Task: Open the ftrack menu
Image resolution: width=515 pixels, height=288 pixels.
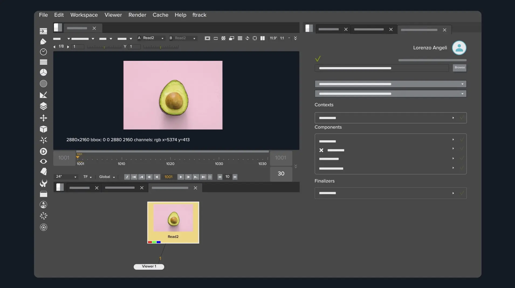Action: pyautogui.click(x=199, y=15)
